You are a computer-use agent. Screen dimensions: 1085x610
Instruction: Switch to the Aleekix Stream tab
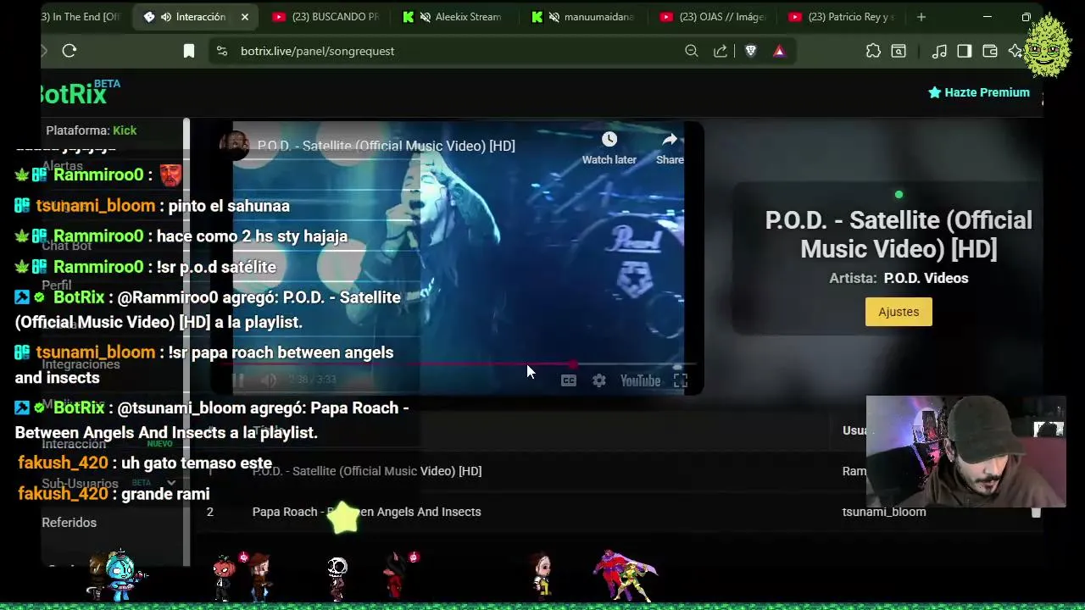coord(455,17)
